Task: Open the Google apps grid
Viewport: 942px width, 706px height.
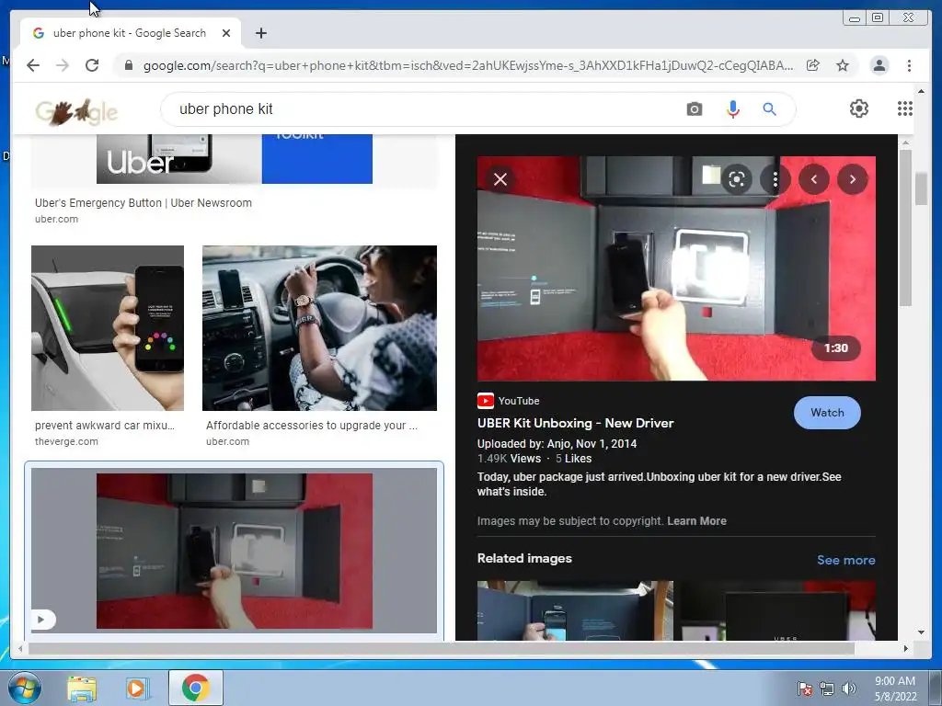Action: [905, 108]
